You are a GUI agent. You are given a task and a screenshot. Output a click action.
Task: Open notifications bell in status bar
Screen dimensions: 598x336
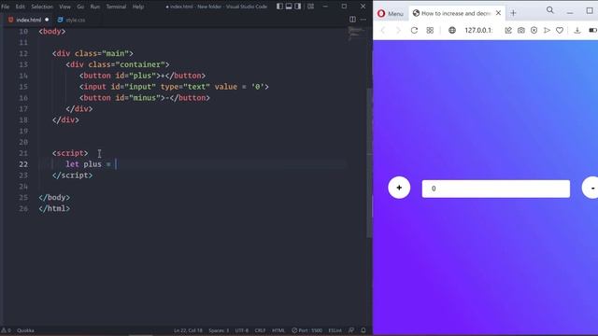pyautogui.click(x=363, y=330)
